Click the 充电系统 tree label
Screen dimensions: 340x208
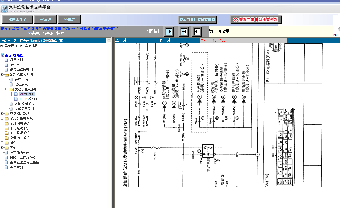[21, 80]
